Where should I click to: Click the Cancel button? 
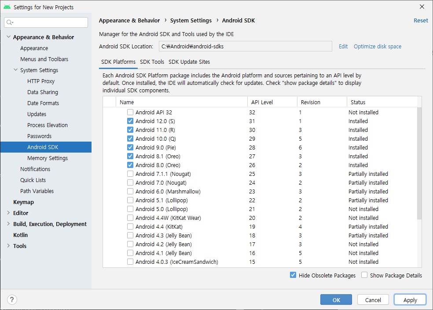[x=373, y=300]
